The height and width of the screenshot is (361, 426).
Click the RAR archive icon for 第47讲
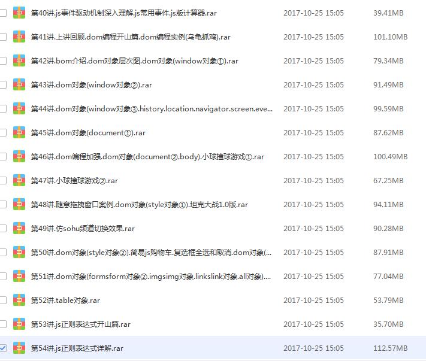[19, 180]
